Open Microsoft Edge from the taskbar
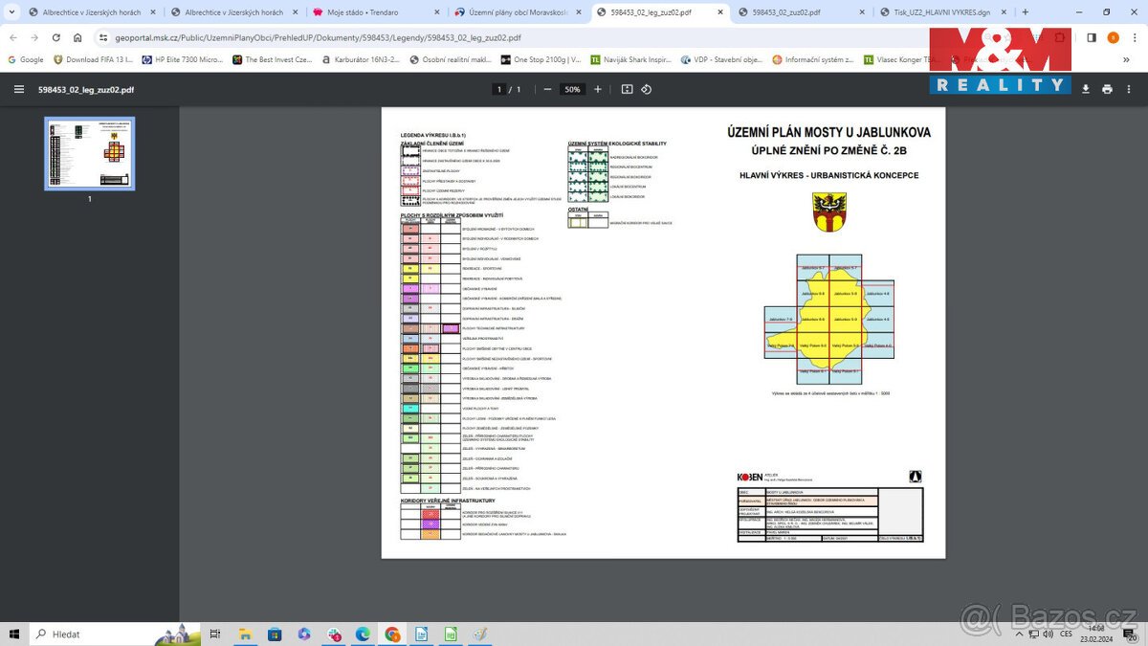This screenshot has height=646, width=1148. click(363, 634)
